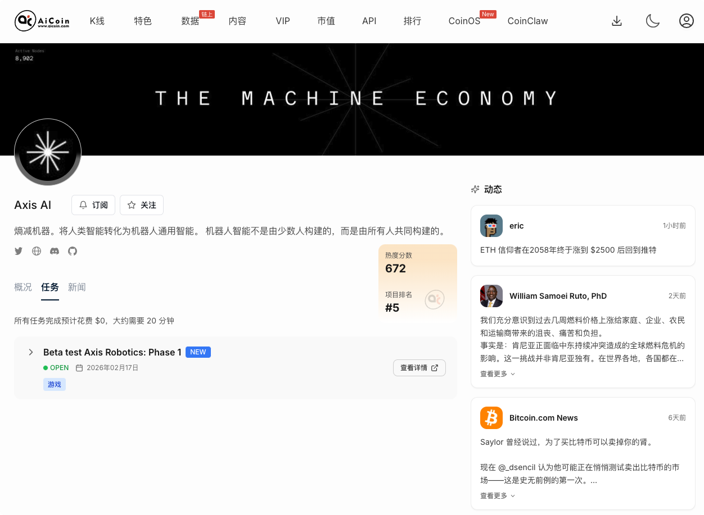Click the NEW badge on Beta test task
The height and width of the screenshot is (515, 704).
tap(198, 352)
